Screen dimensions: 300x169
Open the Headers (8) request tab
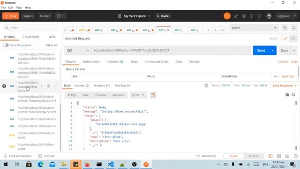click(115, 61)
